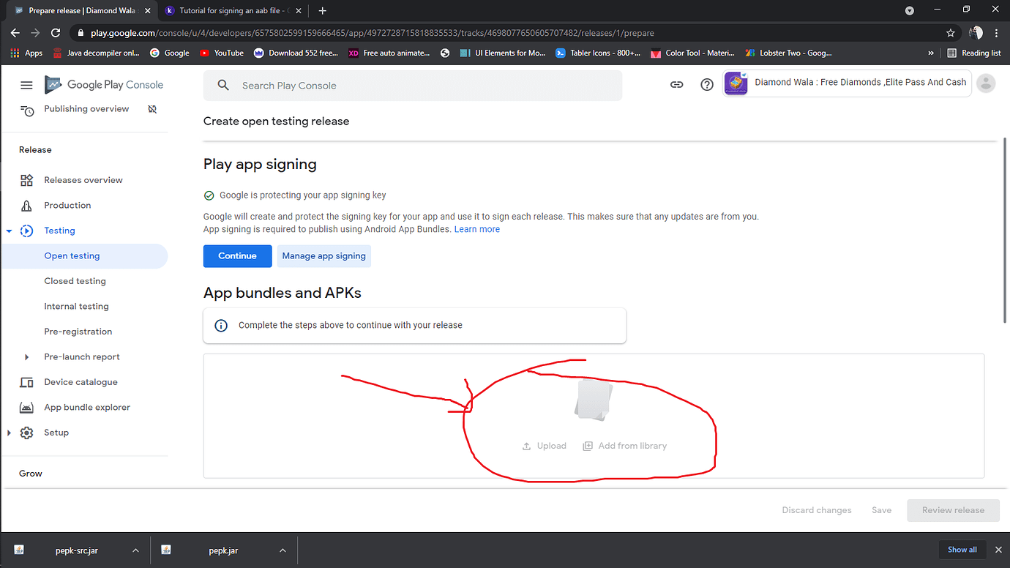Open pepk-src.jar download options arrow
Viewport: 1010px width, 568px height.
(x=135, y=550)
